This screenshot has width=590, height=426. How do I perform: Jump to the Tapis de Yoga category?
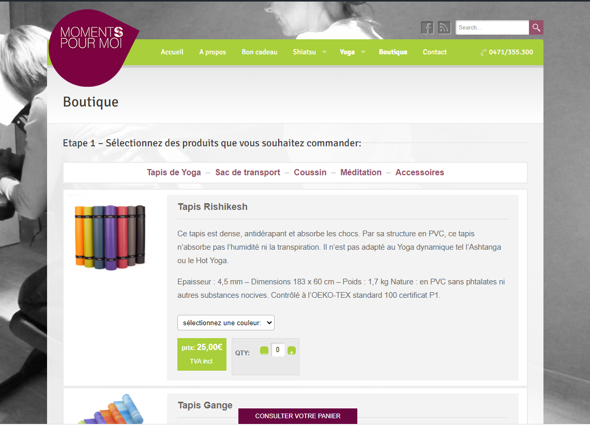click(x=174, y=172)
